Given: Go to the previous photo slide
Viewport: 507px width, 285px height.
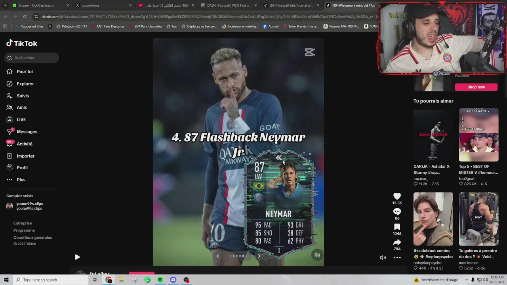Looking at the screenshot, I should tap(217, 256).
